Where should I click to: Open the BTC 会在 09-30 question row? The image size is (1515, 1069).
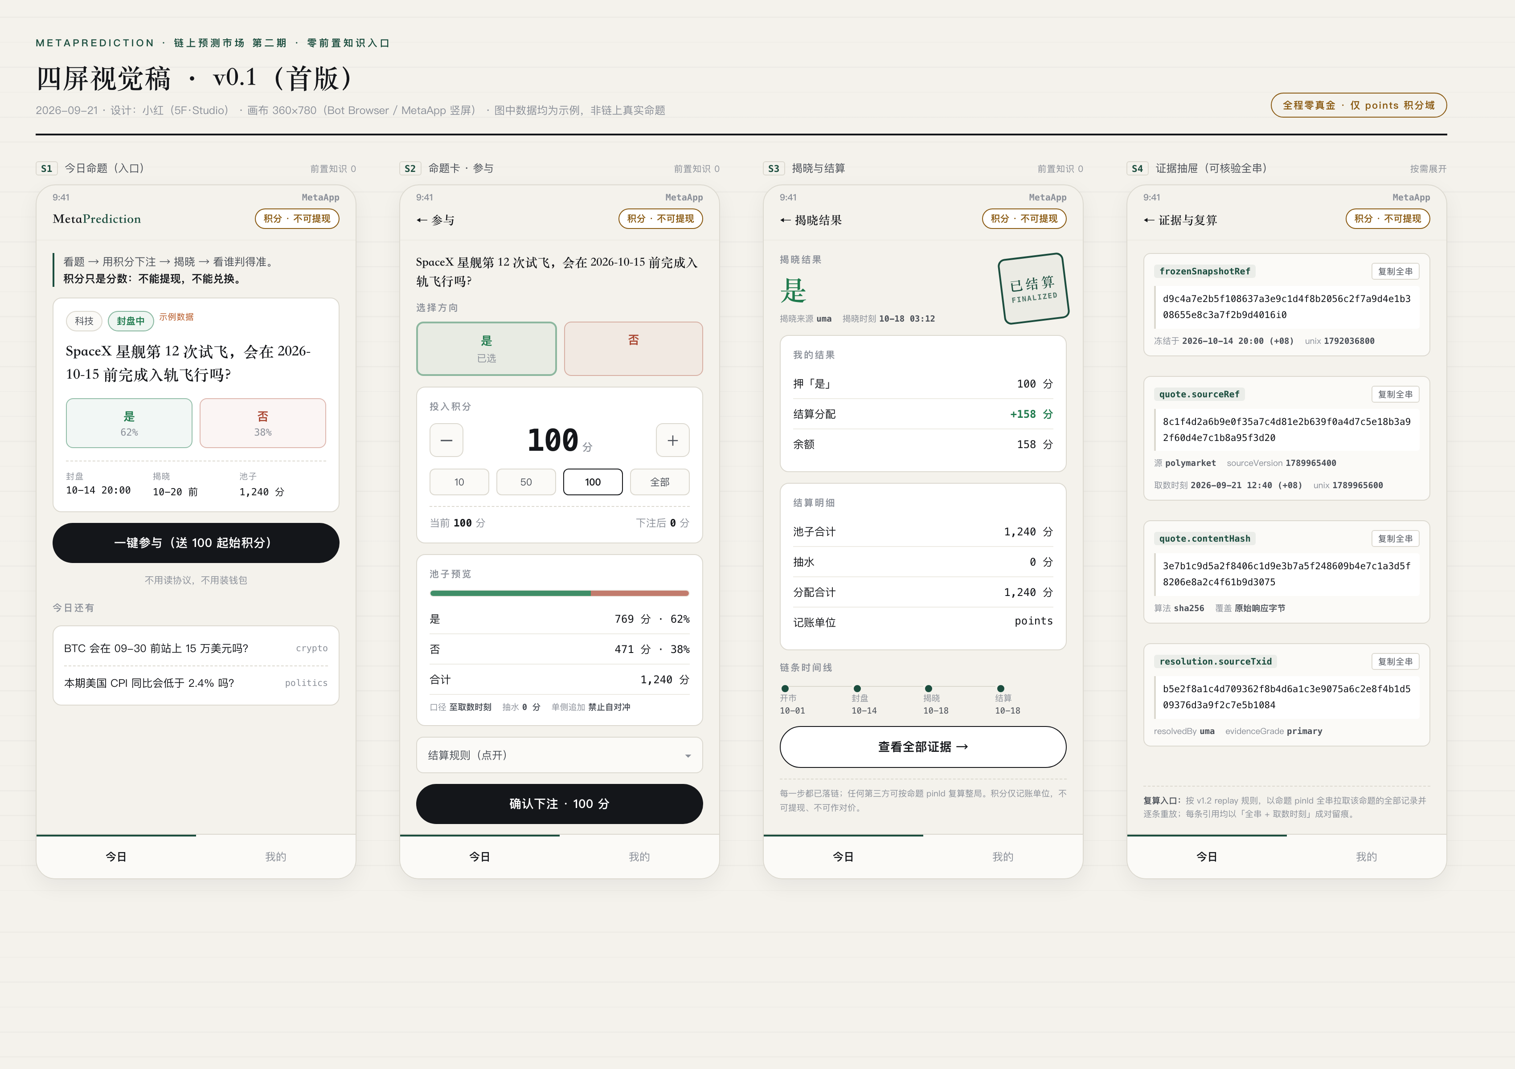coord(196,648)
